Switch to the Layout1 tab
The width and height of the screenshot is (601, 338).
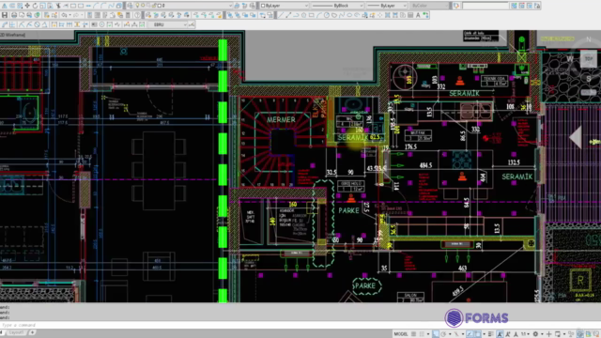16,332
